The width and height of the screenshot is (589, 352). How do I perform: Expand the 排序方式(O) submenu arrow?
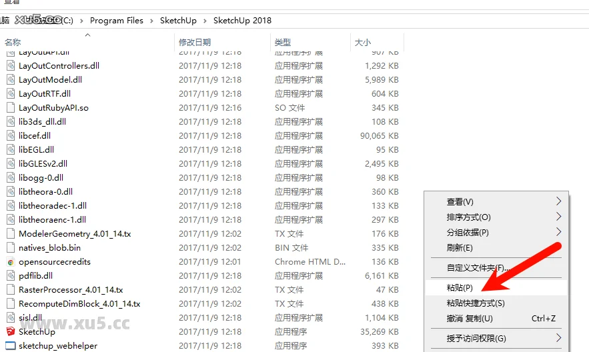point(558,217)
